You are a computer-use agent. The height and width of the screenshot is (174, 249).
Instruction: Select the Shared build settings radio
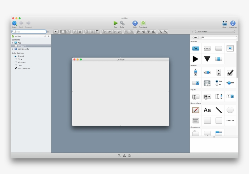click(16, 56)
